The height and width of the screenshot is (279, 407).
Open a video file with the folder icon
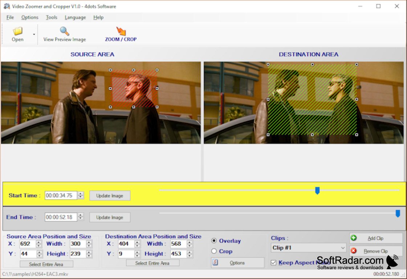pyautogui.click(x=17, y=34)
